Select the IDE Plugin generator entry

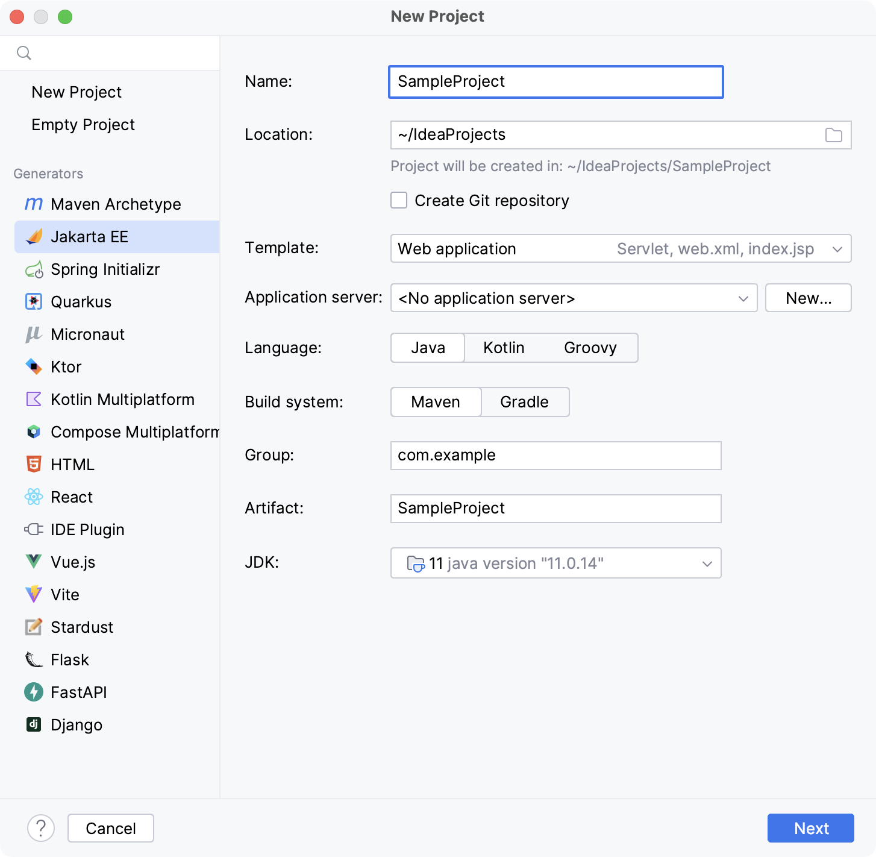coord(117,529)
